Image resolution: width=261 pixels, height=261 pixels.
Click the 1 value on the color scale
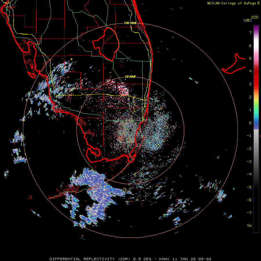point(250,110)
